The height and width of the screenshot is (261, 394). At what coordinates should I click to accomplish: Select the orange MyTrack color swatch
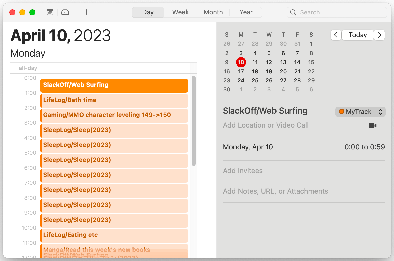click(x=342, y=112)
